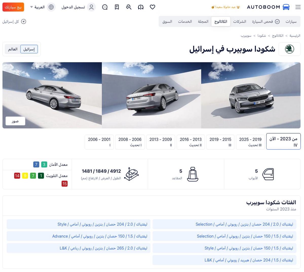The width and height of the screenshot is (304, 272).
Task: Click pollution rating red badge 14
Action: pos(17,176)
